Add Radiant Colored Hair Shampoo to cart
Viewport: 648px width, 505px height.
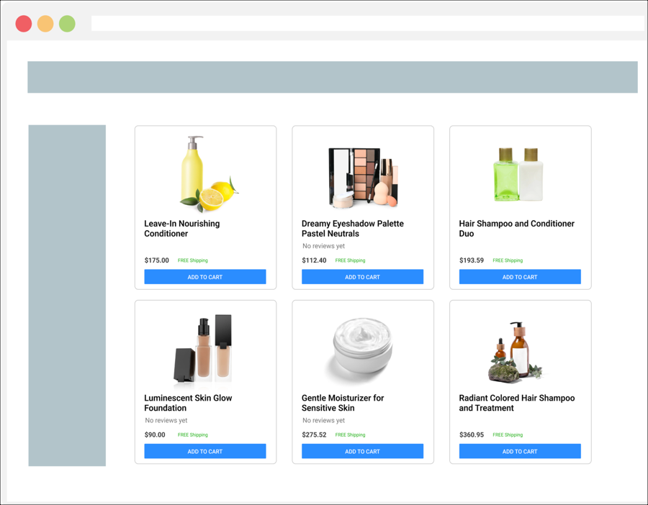pos(520,451)
